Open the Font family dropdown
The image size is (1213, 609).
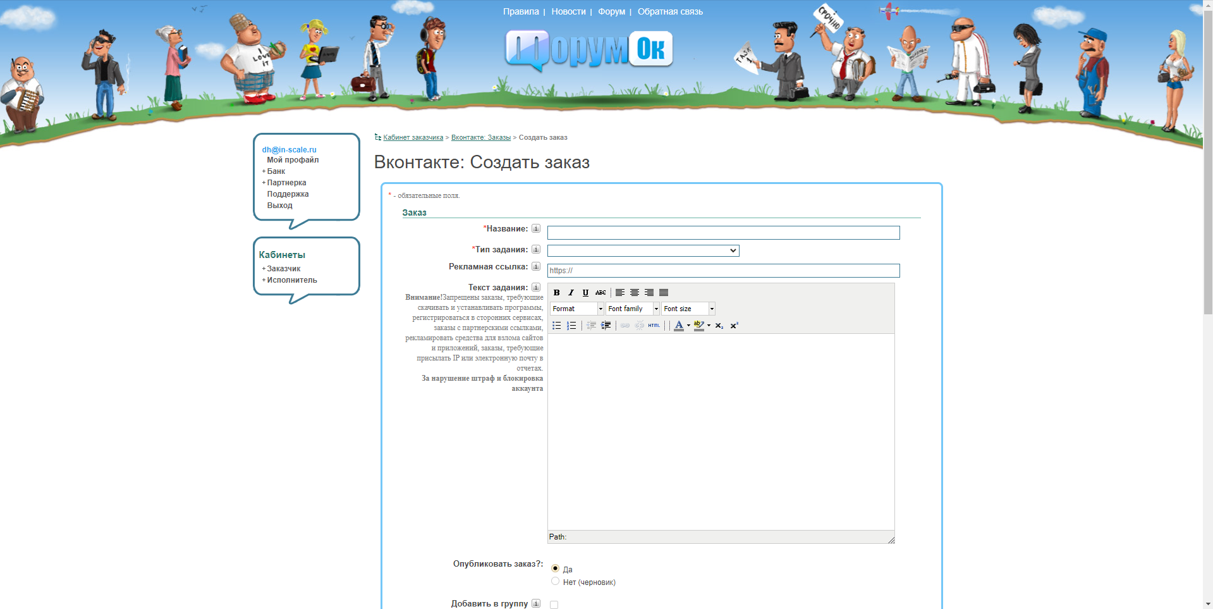pos(633,309)
